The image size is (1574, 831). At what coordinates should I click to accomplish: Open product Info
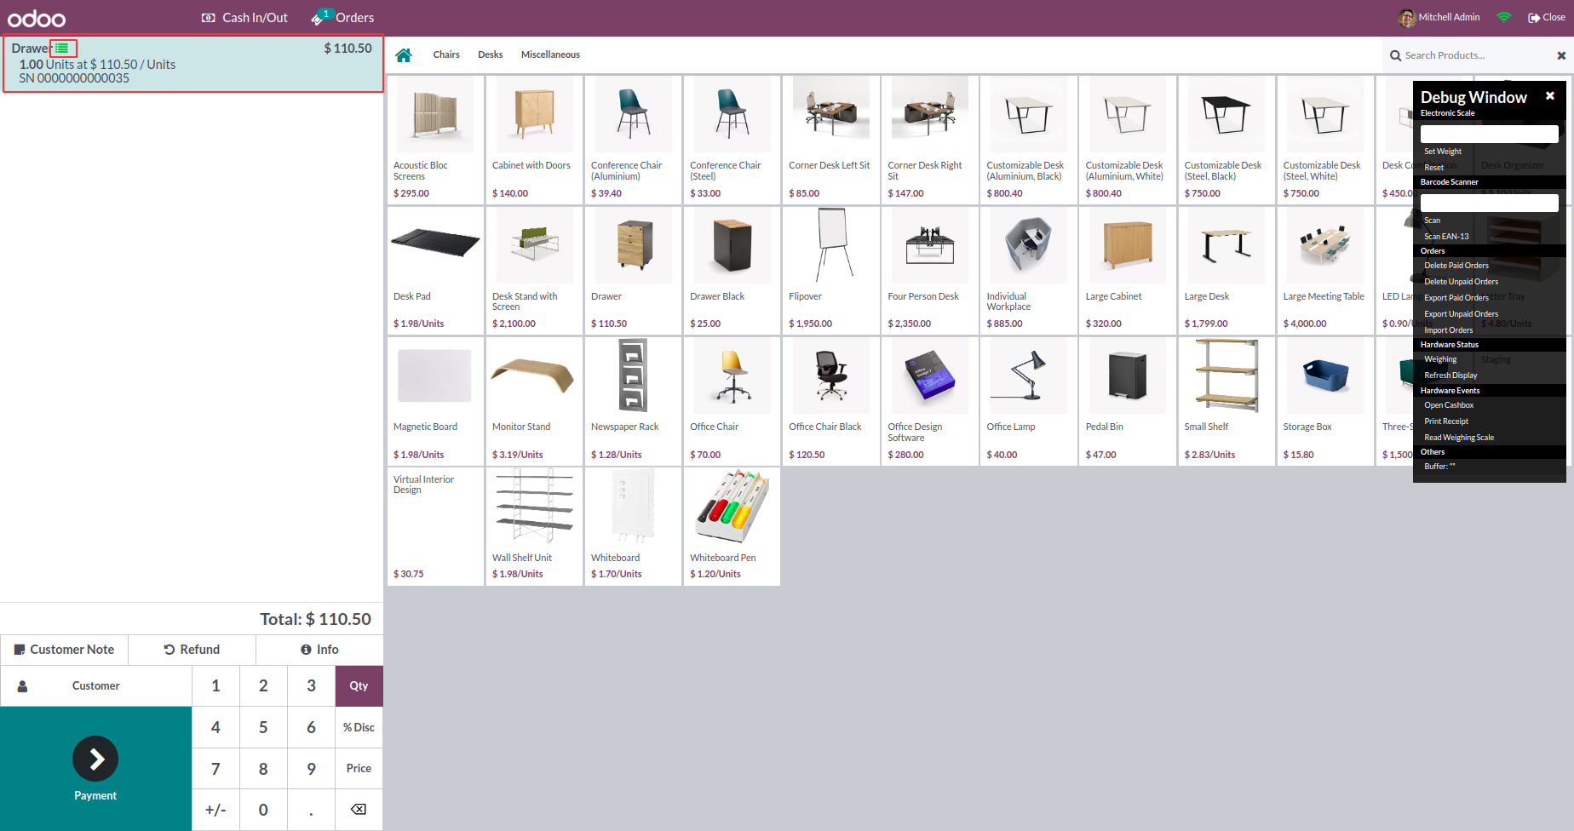(319, 650)
